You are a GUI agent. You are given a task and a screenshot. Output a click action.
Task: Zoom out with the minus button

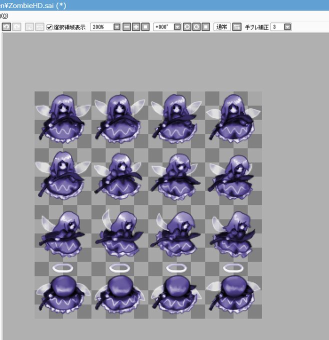coord(126,27)
